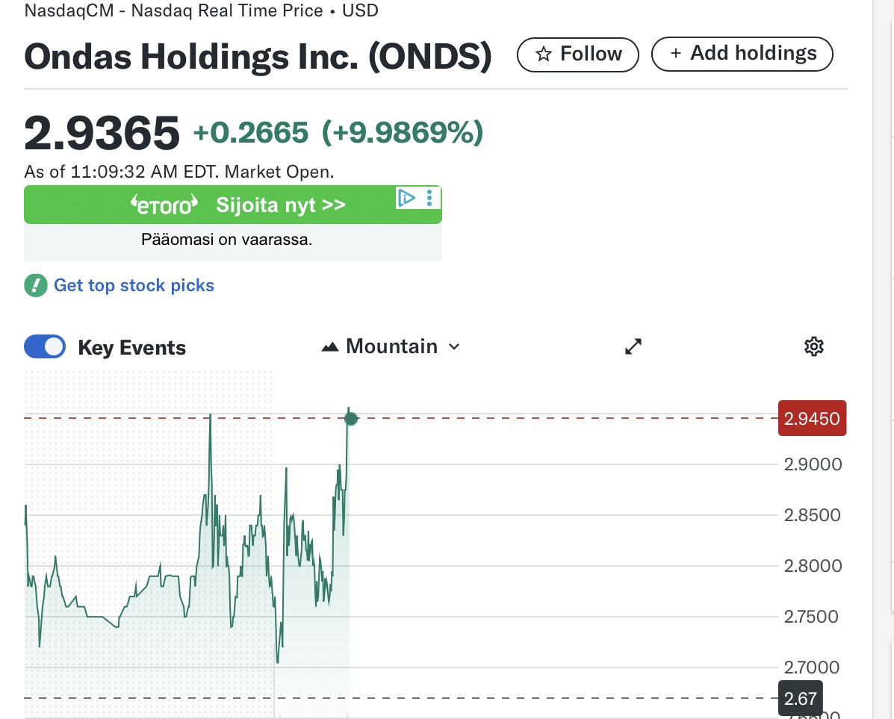Click the star icon in Follow button
894x719 pixels.
[x=544, y=55]
